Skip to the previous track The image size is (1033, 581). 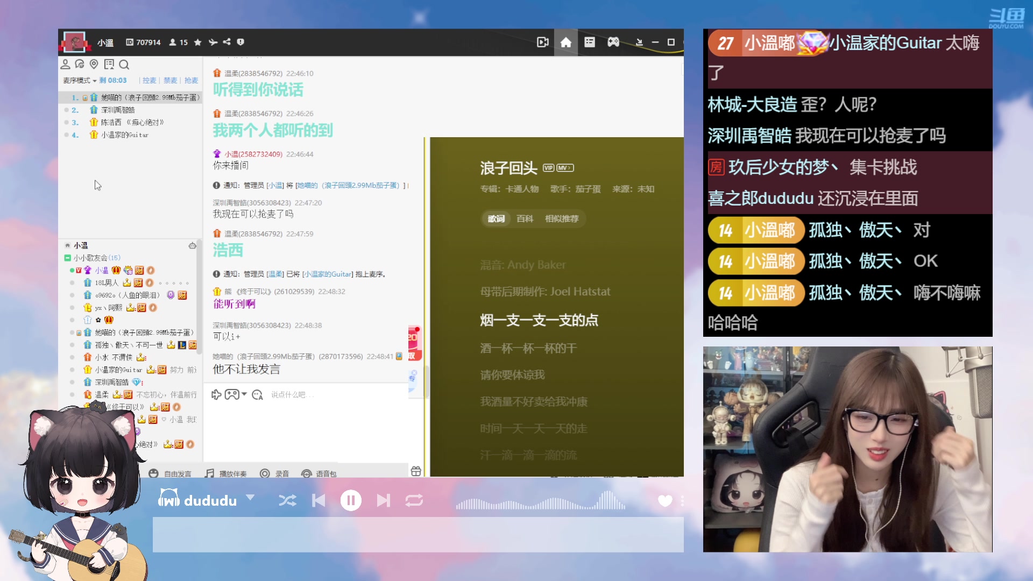point(319,501)
